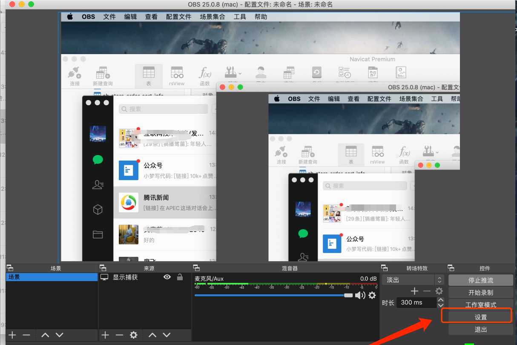Viewport: 517px width, 345px height.
Task: Open the 麦克风/Aux audio settings gear
Action: tap(372, 295)
